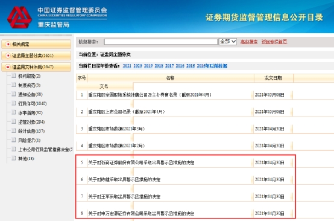Filter by year 2015
Image resolution: width=334 pixels, height=221 pixels.
pos(191,66)
